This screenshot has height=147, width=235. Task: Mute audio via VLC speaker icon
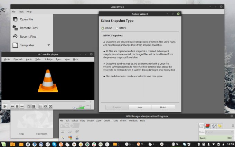click(x=74, y=107)
